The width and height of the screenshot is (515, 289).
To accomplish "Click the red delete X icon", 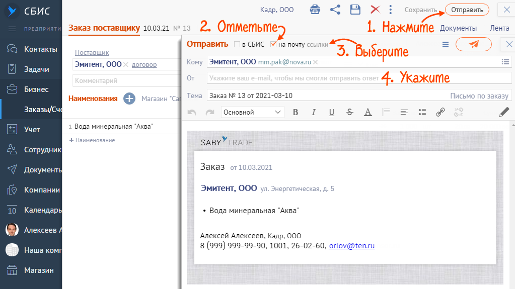I will coord(375,10).
